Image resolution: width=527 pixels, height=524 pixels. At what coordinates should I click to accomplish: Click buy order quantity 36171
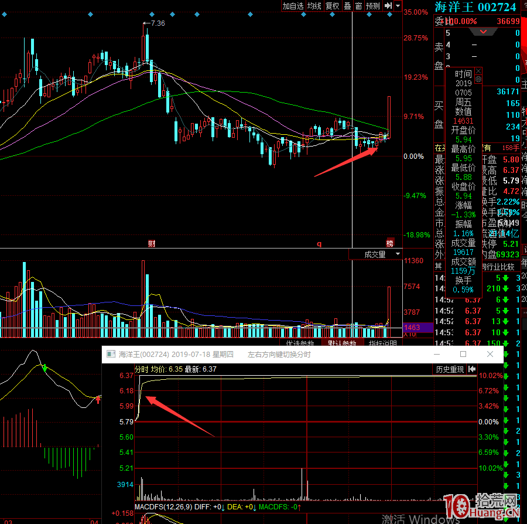[508, 91]
